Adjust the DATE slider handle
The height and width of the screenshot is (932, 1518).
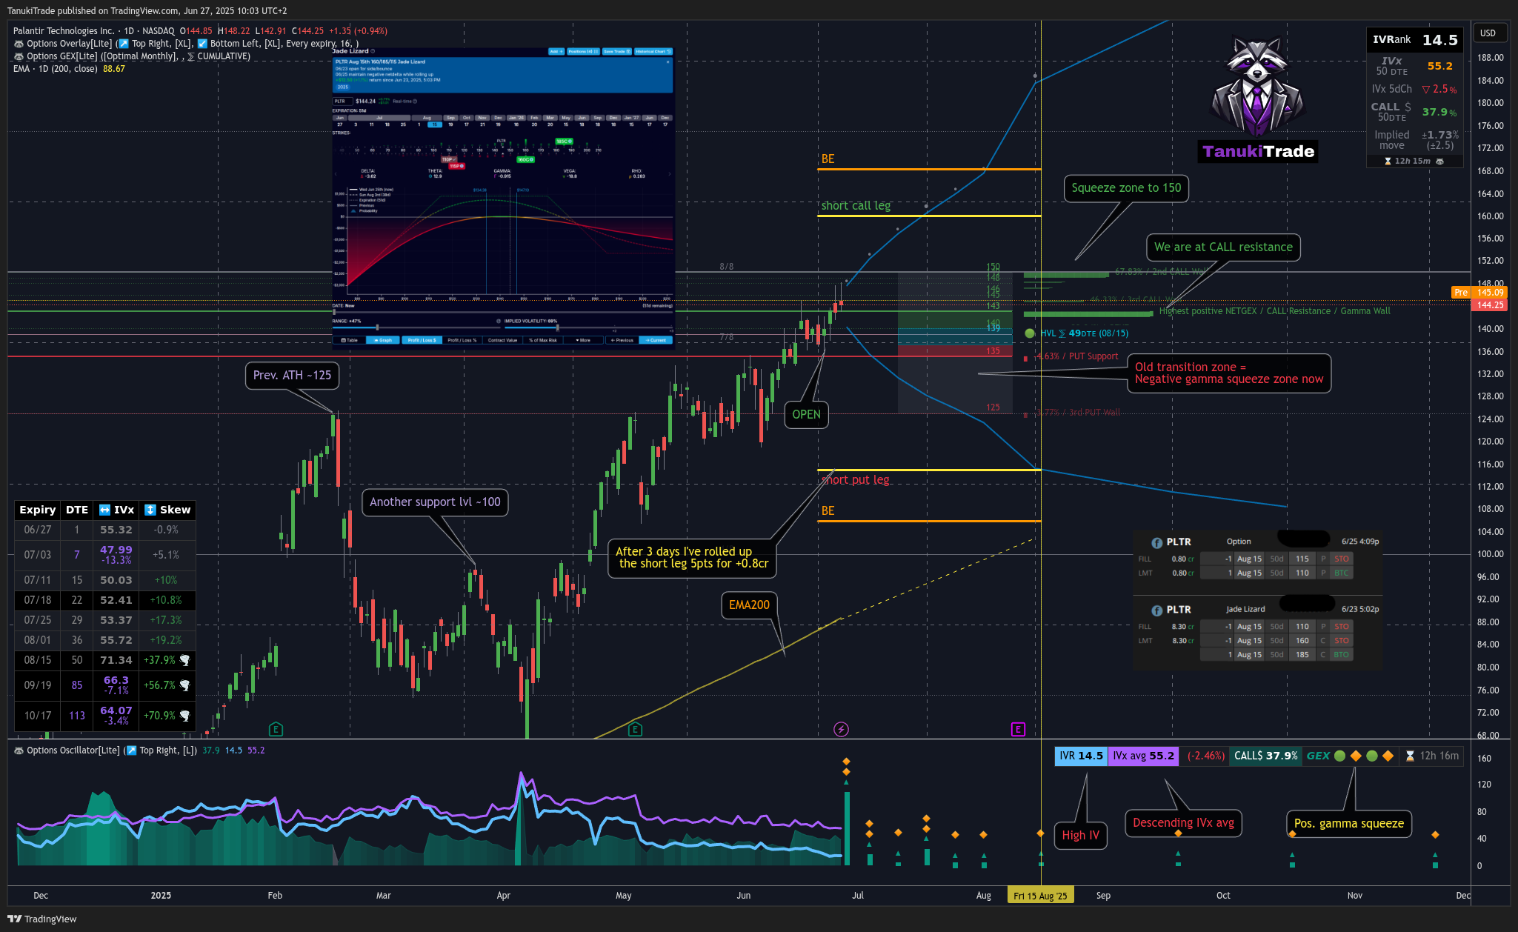pyautogui.click(x=334, y=312)
